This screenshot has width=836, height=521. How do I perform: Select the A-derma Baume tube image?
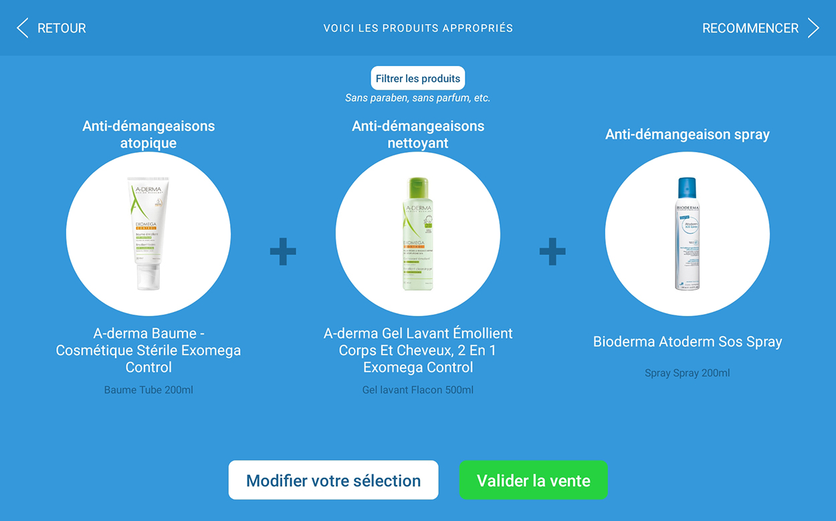point(148,234)
